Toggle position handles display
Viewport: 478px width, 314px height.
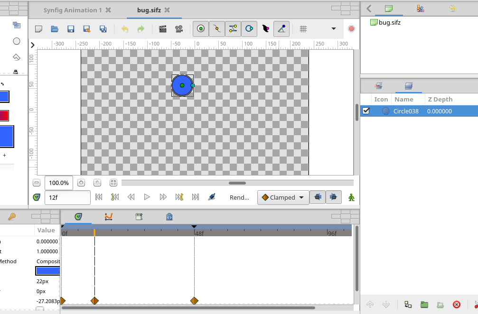tap(201, 29)
